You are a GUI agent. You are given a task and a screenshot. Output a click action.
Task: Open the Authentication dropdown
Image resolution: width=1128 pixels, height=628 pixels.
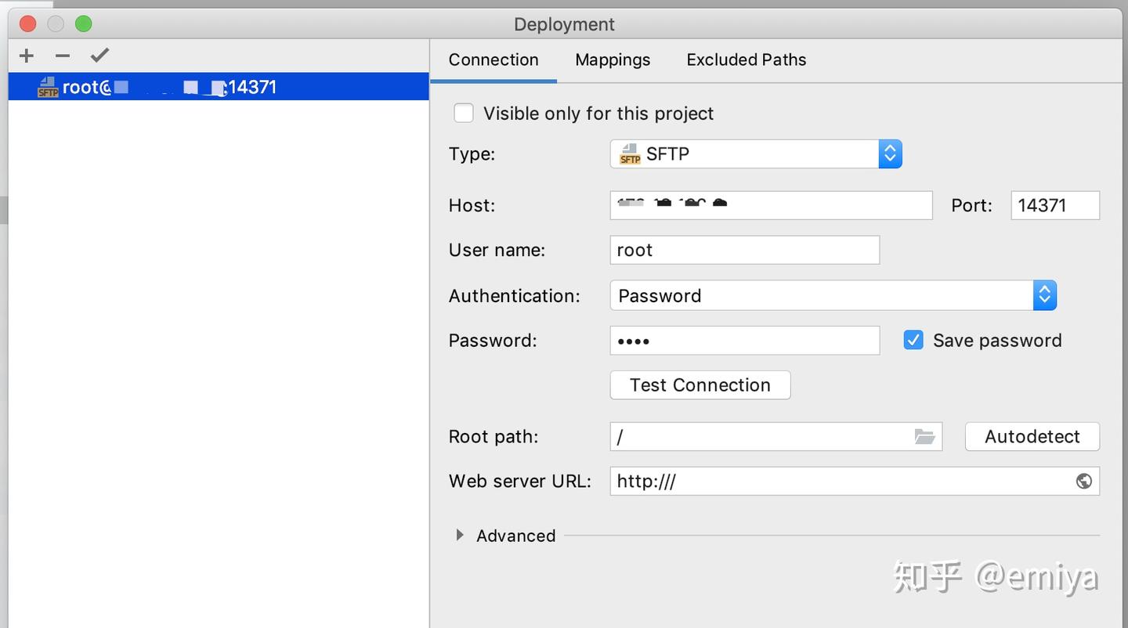click(x=1044, y=296)
